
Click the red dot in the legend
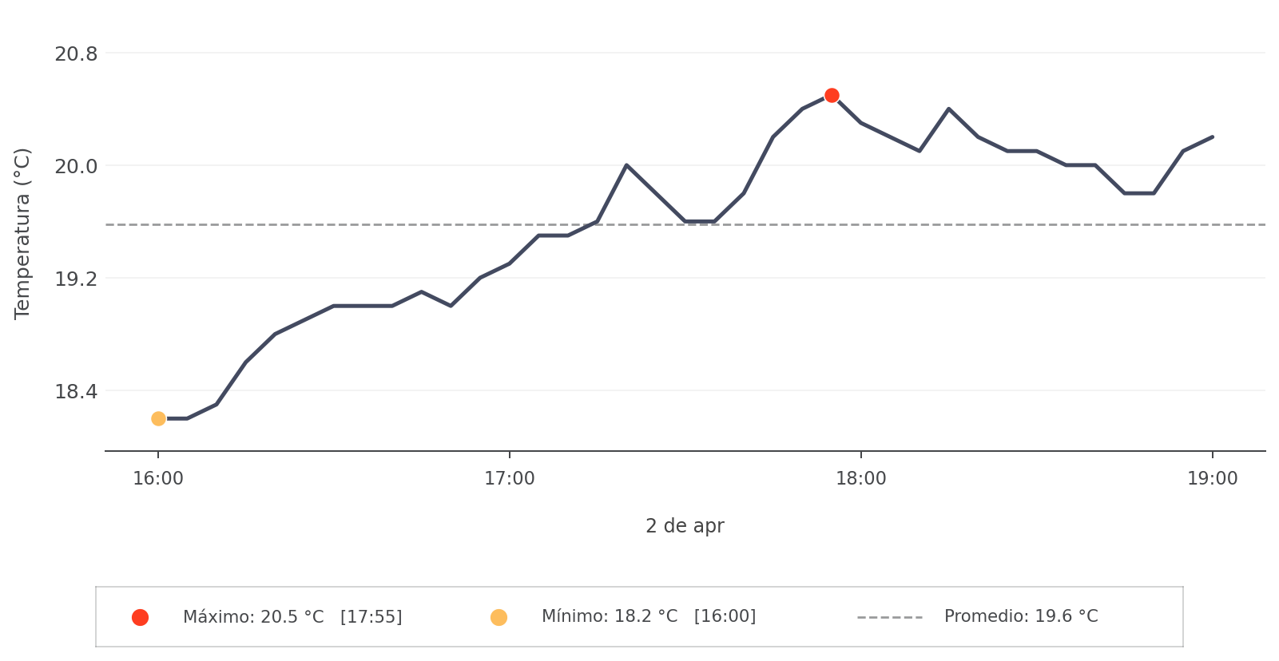click(x=140, y=617)
